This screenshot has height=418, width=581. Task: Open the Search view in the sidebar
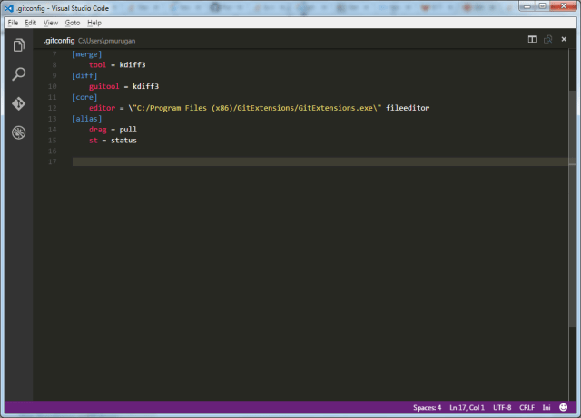tap(18, 74)
